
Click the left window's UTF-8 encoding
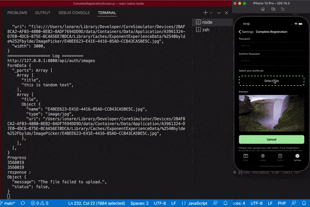(160, 203)
